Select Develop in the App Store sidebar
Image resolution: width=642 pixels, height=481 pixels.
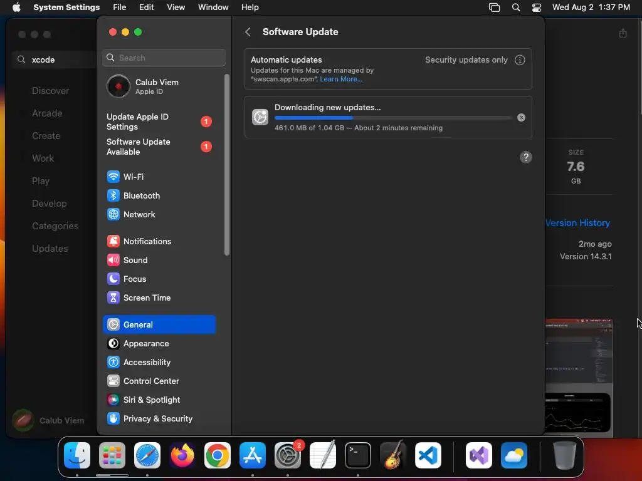(49, 204)
